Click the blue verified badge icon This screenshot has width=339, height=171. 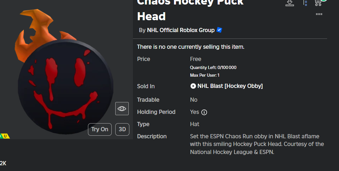219,30
